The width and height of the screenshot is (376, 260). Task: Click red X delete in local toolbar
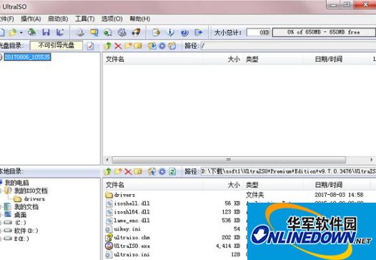tap(128, 171)
